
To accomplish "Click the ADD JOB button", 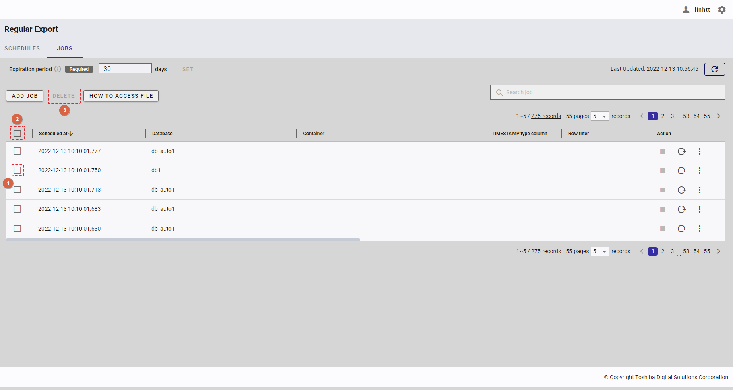I will [25, 96].
